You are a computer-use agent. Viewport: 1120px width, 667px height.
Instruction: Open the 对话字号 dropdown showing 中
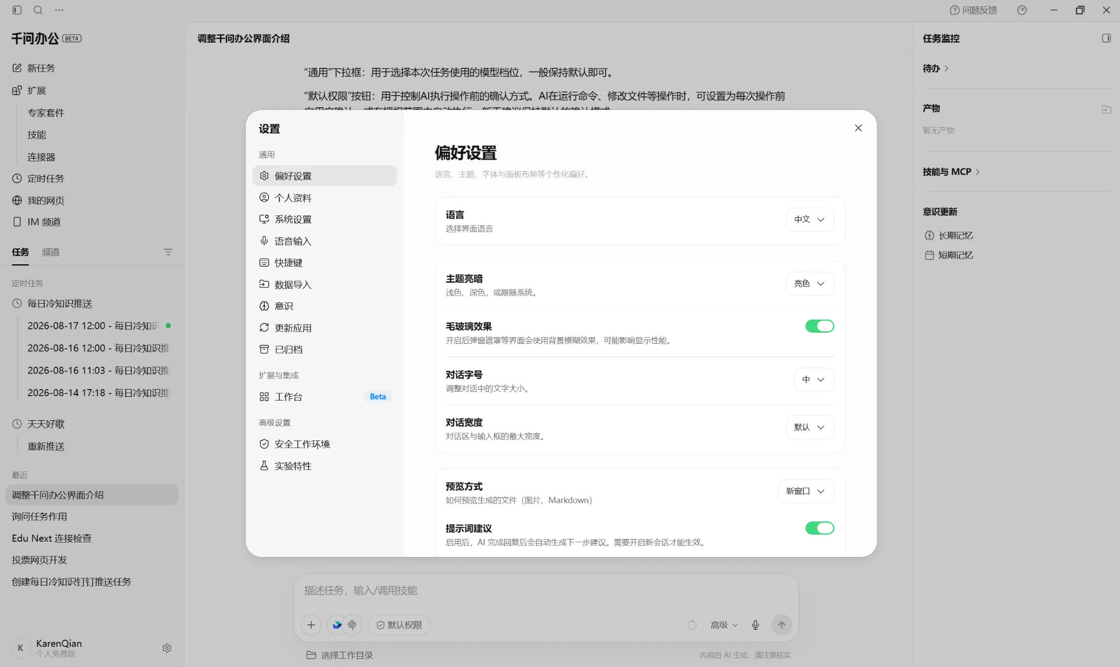tap(814, 379)
